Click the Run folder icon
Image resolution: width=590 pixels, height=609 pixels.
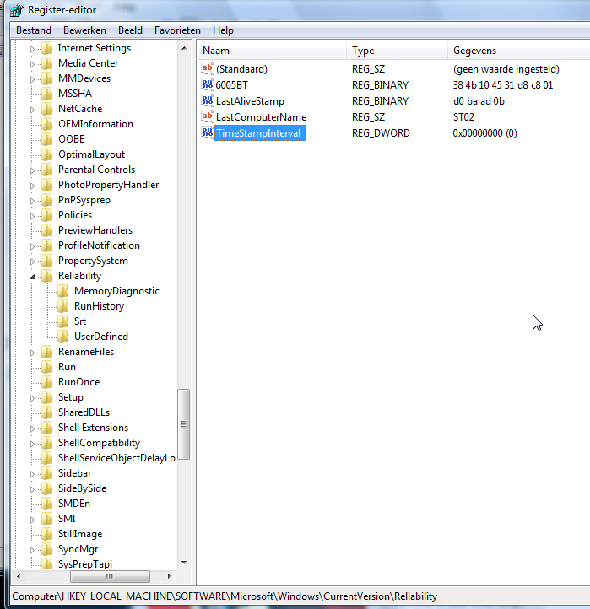pyautogui.click(x=47, y=367)
